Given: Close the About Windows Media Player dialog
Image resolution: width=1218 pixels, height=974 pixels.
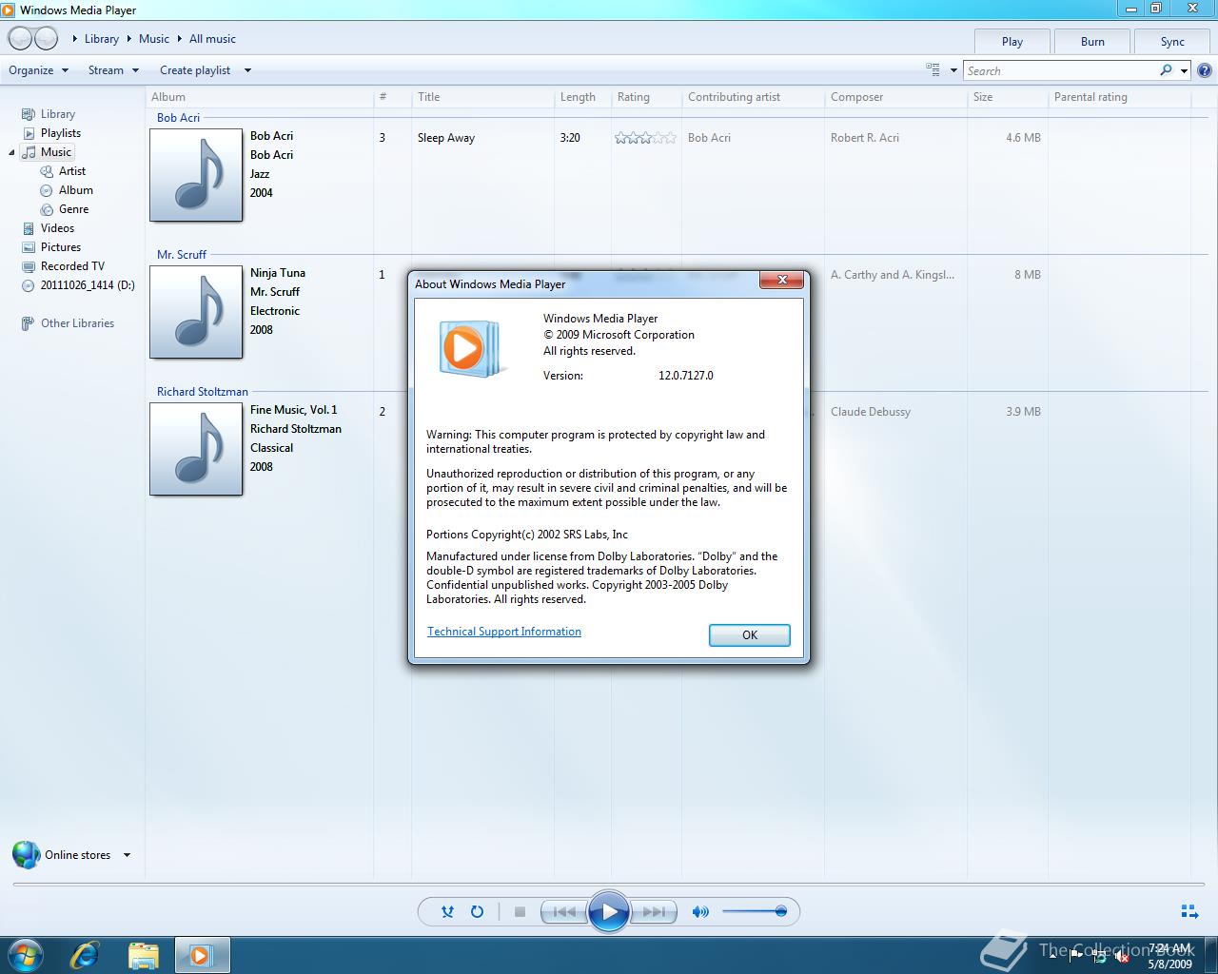Looking at the screenshot, I should (782, 280).
